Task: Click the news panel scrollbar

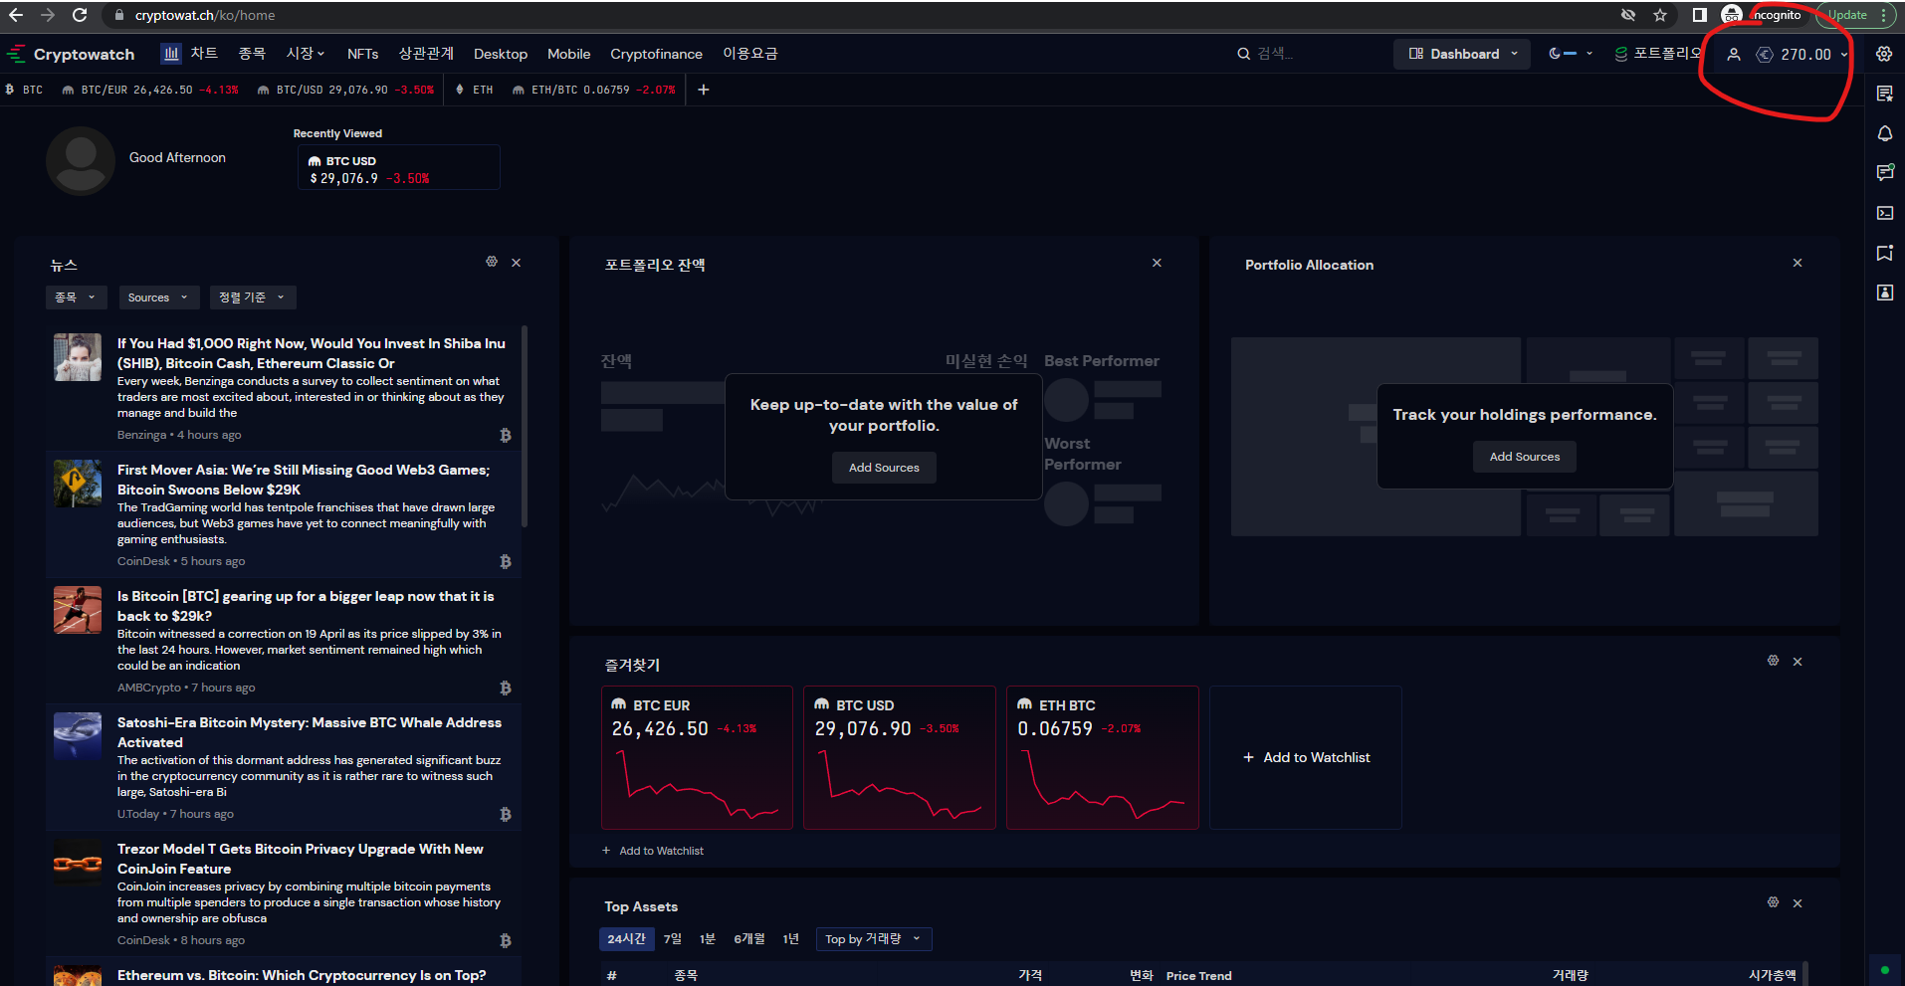Action: pos(525,426)
